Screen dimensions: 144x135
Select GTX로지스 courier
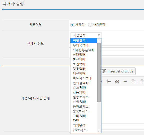pyautogui.click(x=83, y=111)
